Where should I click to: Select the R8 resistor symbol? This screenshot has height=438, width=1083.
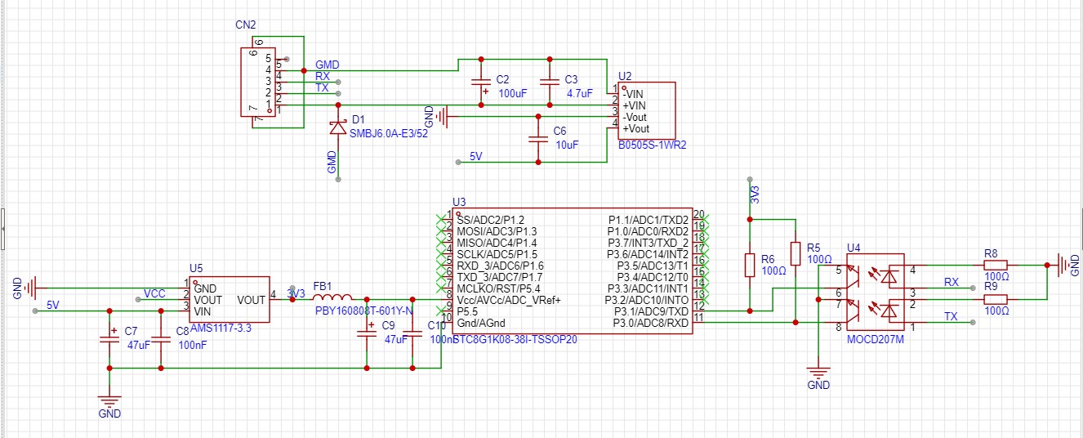point(995,265)
